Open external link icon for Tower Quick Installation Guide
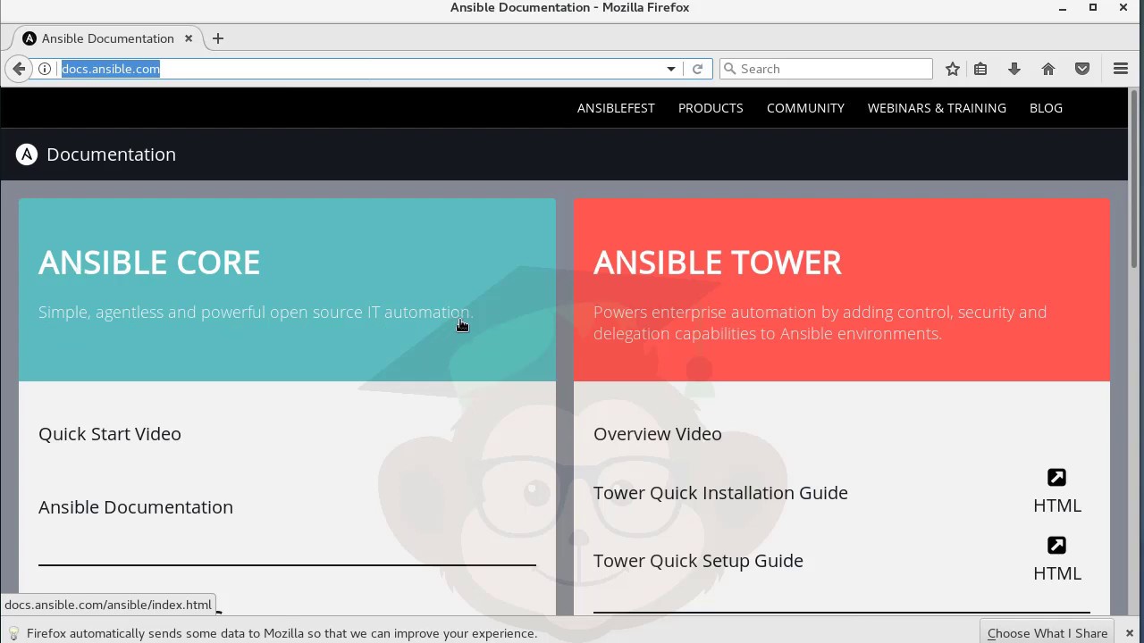Image resolution: width=1144 pixels, height=643 pixels. (1056, 478)
